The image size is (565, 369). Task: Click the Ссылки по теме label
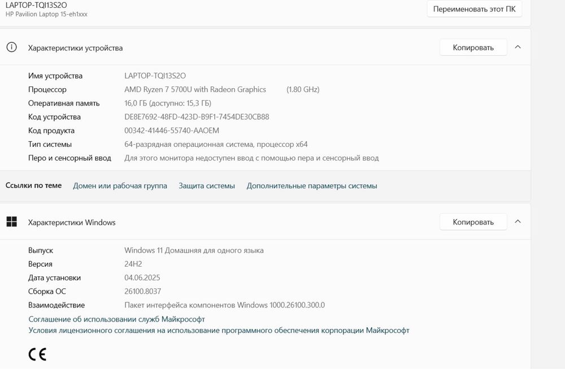33,185
